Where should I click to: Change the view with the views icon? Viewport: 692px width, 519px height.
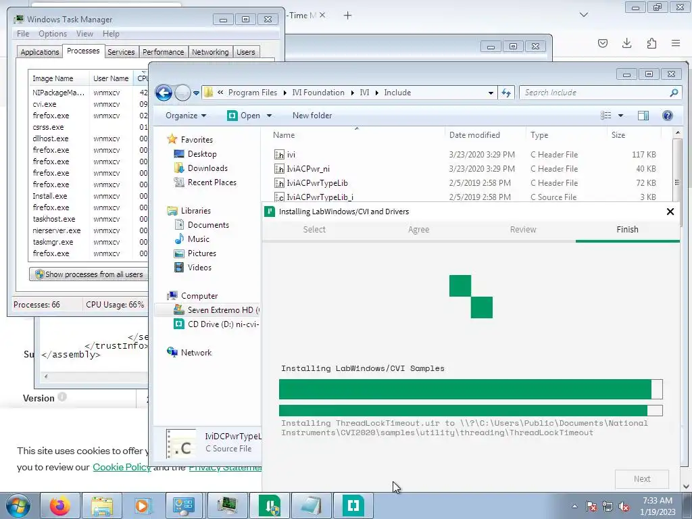(606, 116)
